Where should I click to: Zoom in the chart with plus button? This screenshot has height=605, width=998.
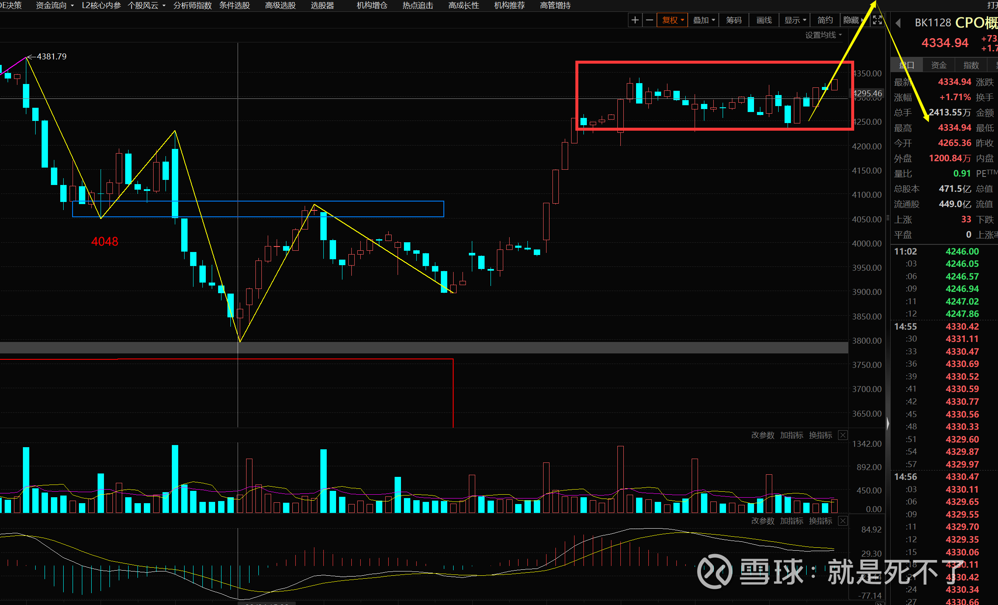pyautogui.click(x=635, y=20)
